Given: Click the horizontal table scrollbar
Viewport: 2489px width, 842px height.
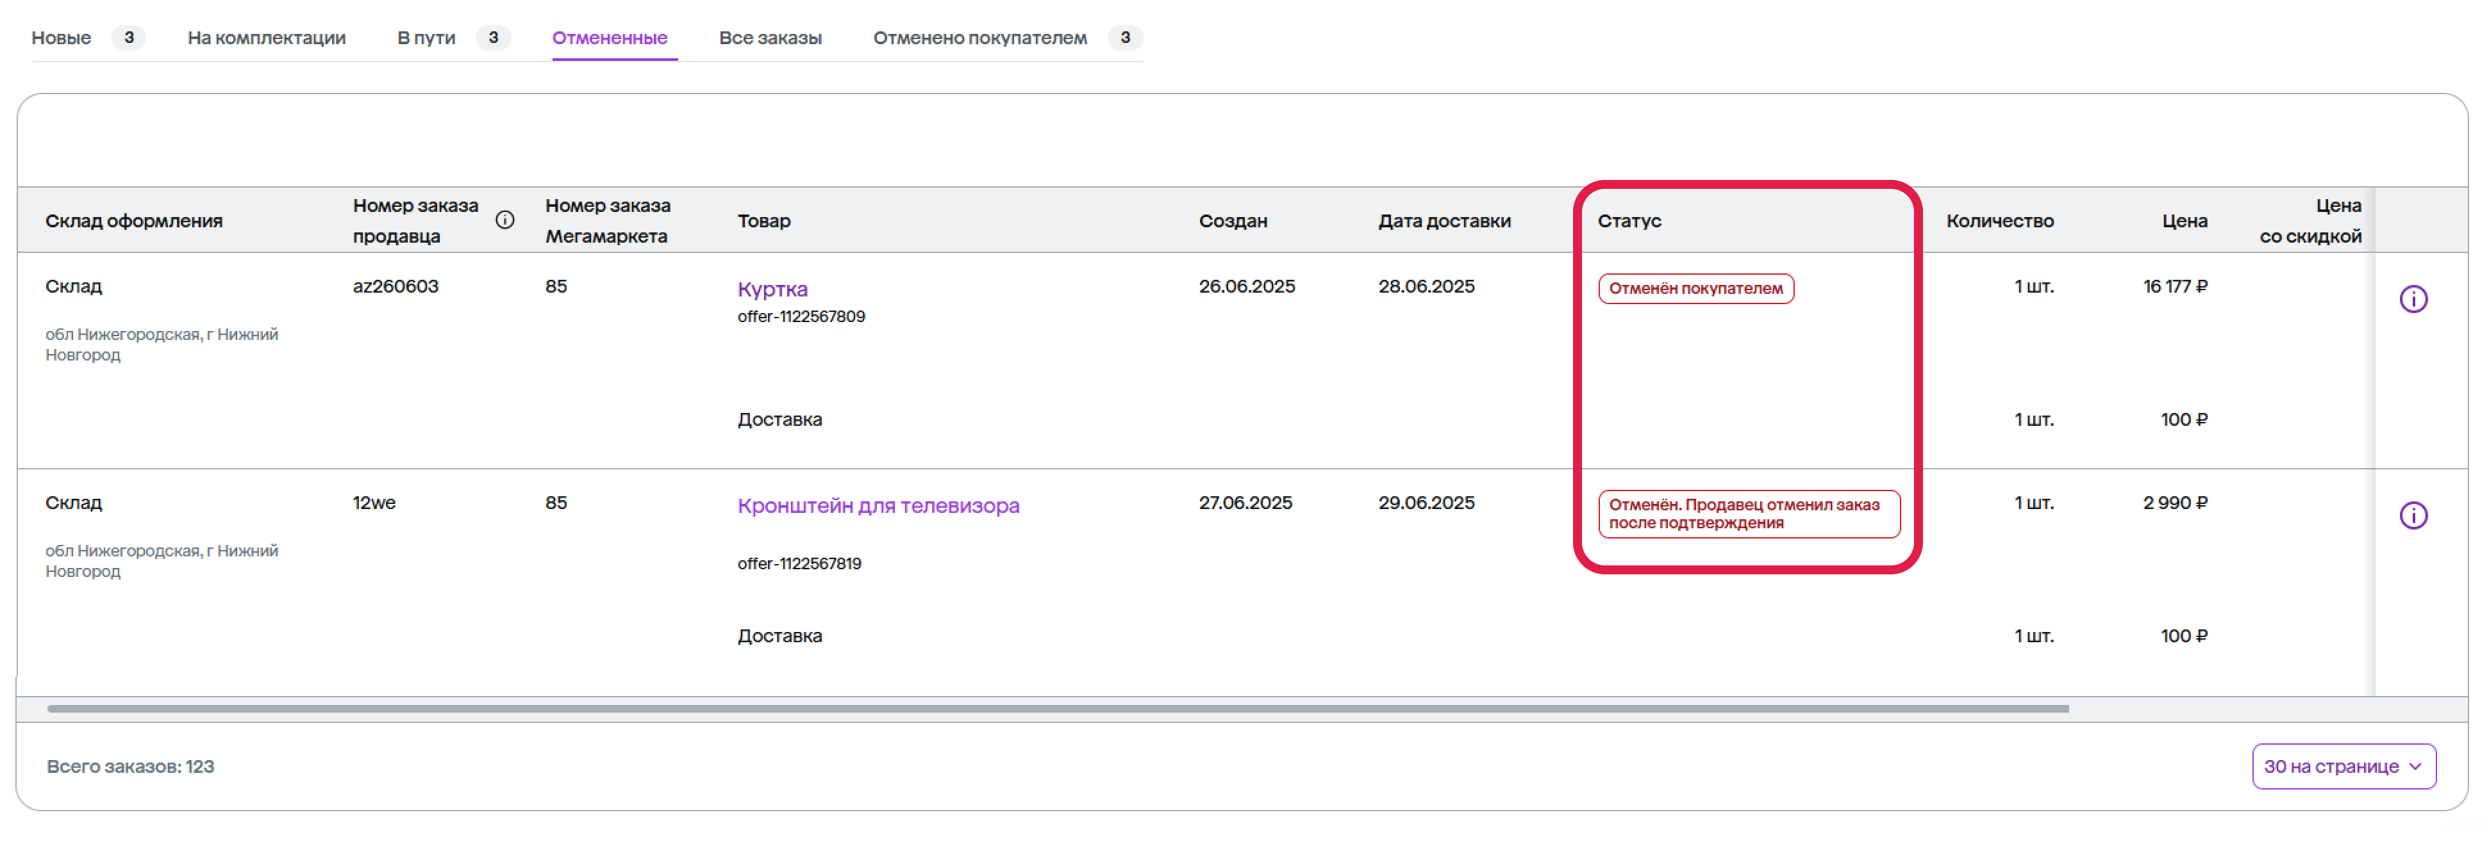Looking at the screenshot, I should [x=1058, y=709].
